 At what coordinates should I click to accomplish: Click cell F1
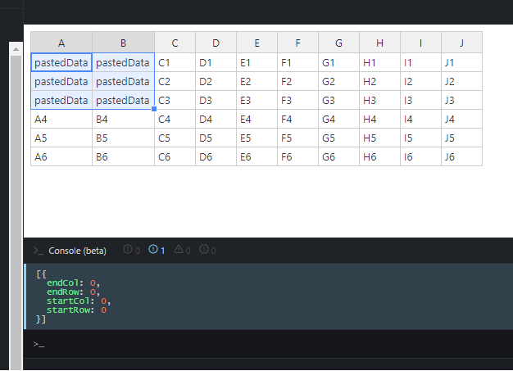pos(297,62)
